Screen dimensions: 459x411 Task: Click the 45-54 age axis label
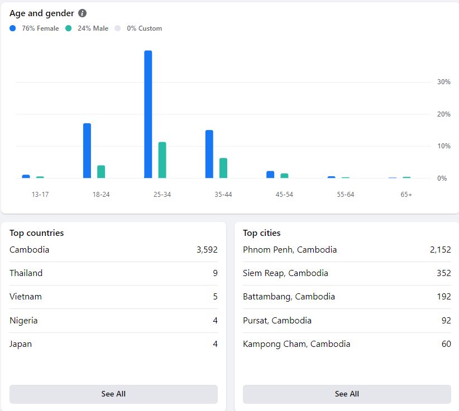point(284,195)
